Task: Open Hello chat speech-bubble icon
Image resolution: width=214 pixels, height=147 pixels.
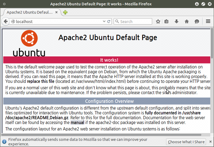Action: coord(197,21)
